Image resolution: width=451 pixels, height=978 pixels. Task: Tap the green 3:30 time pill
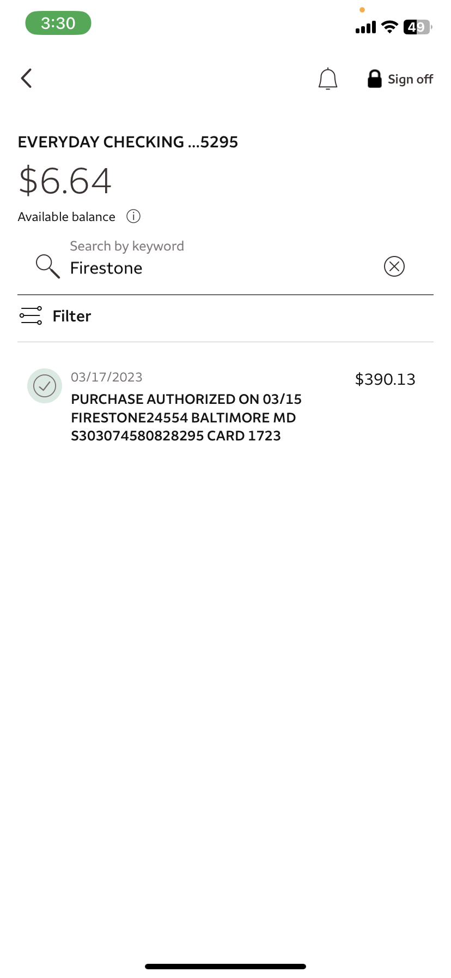[x=58, y=23]
